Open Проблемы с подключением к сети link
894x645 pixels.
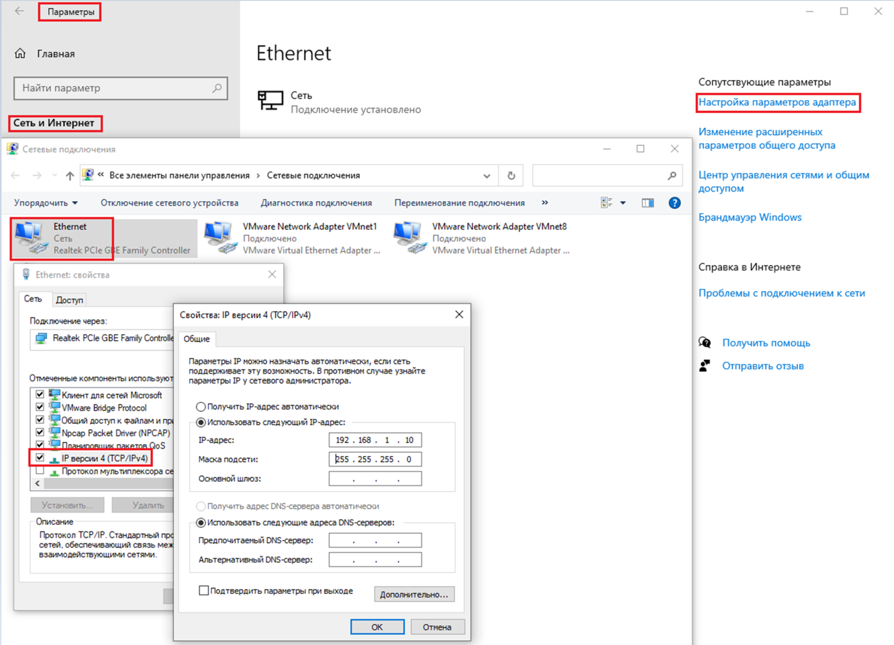coord(781,293)
